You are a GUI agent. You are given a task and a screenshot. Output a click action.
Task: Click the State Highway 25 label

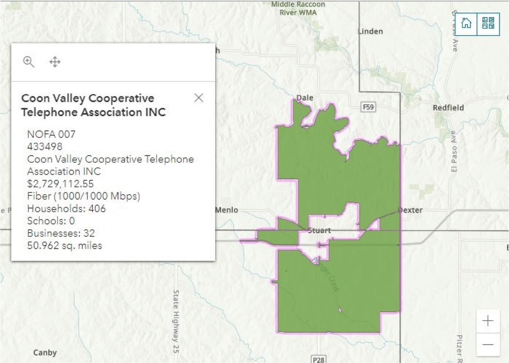click(x=176, y=321)
